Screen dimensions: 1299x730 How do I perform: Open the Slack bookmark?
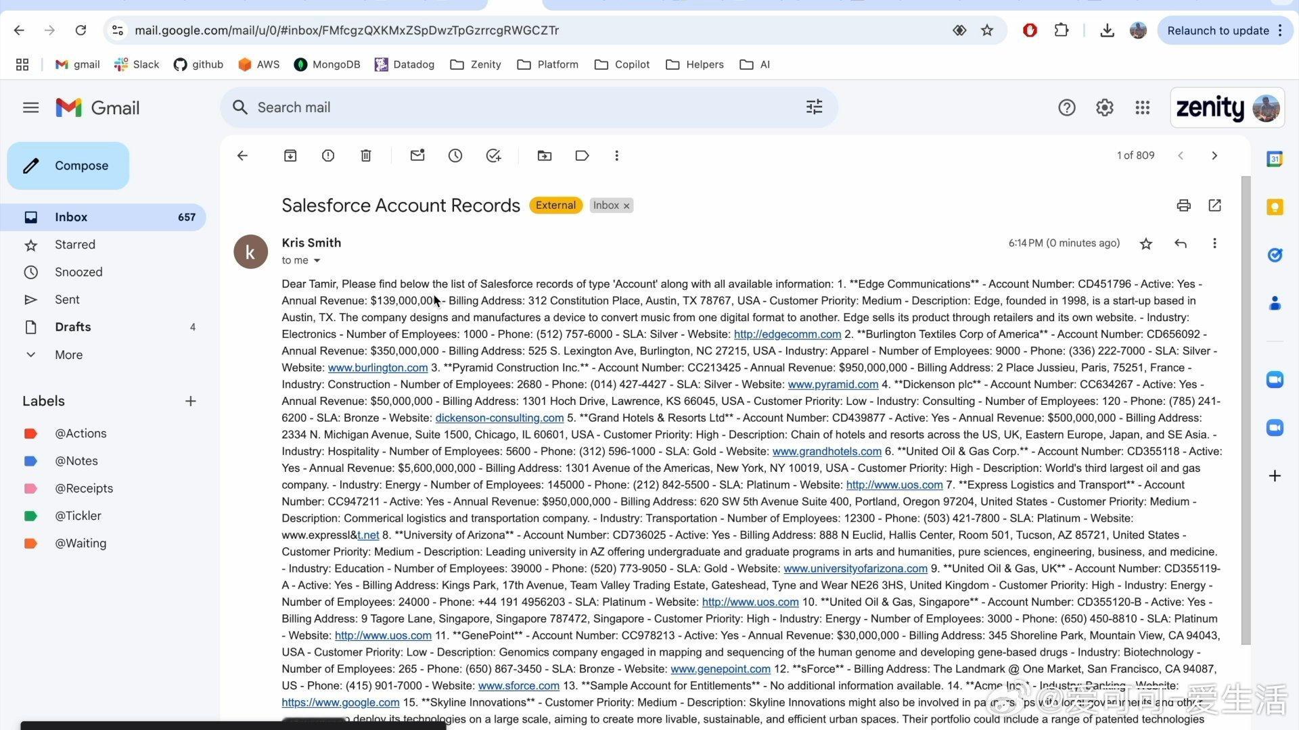[x=137, y=64]
